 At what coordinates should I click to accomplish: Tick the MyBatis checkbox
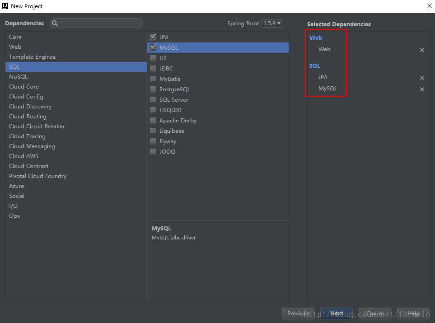153,79
